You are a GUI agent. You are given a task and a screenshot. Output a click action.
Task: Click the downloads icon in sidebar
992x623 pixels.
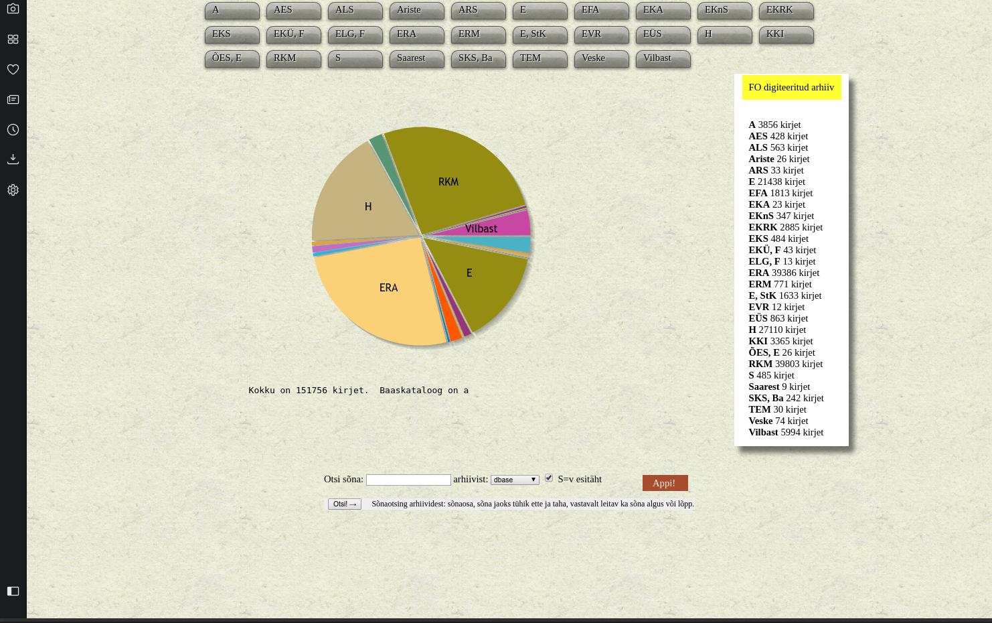click(13, 159)
